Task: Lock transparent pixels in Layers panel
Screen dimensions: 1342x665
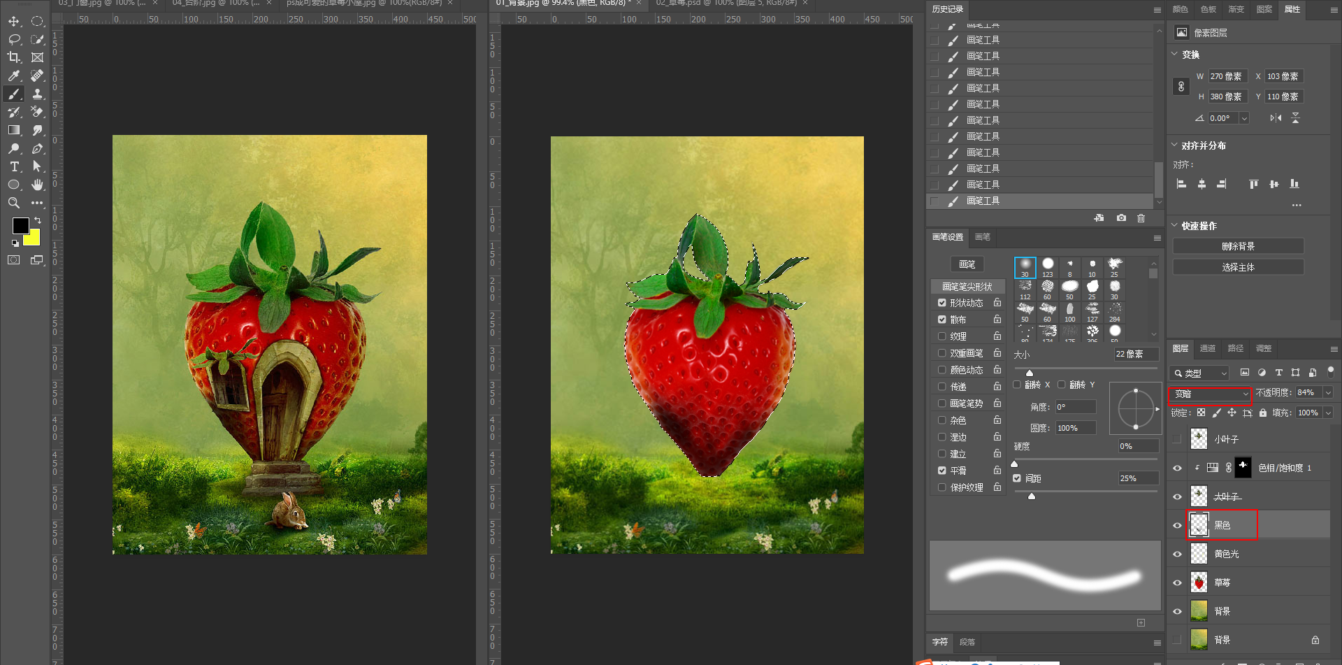Action: (x=1201, y=413)
